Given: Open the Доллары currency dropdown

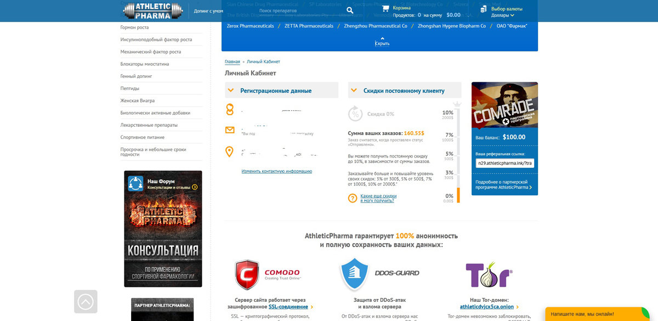Looking at the screenshot, I should [x=503, y=15].
